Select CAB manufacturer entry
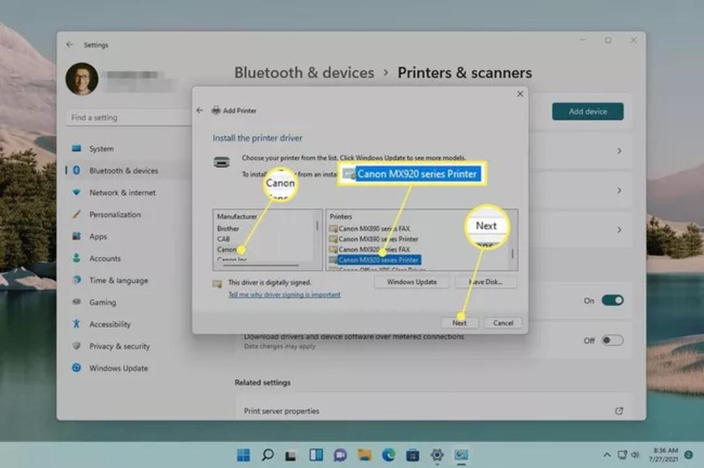 coord(224,239)
